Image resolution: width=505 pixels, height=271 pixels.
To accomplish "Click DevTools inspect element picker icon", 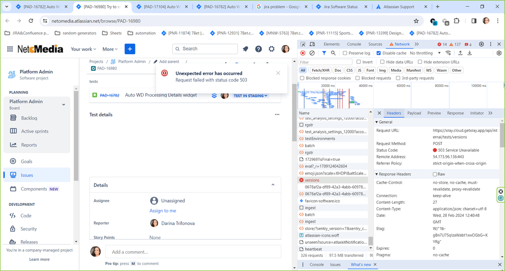I will pos(303,44).
